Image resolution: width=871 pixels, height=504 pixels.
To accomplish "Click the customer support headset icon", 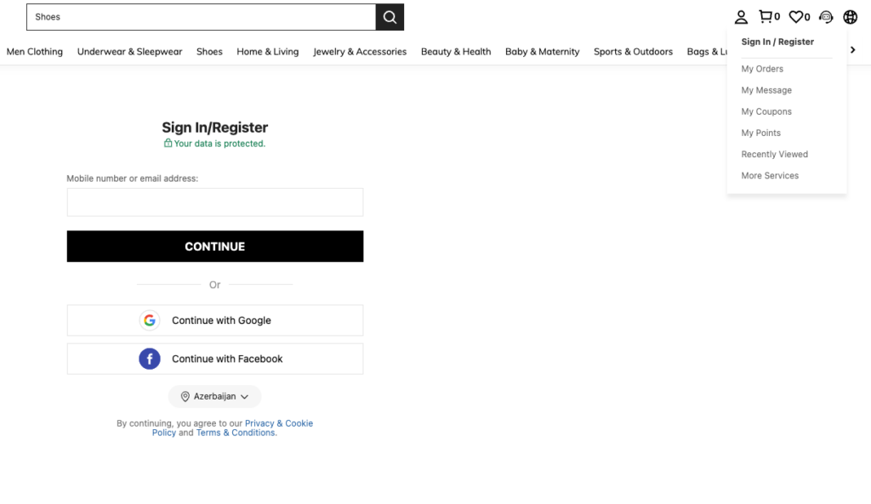I will 825,17.
